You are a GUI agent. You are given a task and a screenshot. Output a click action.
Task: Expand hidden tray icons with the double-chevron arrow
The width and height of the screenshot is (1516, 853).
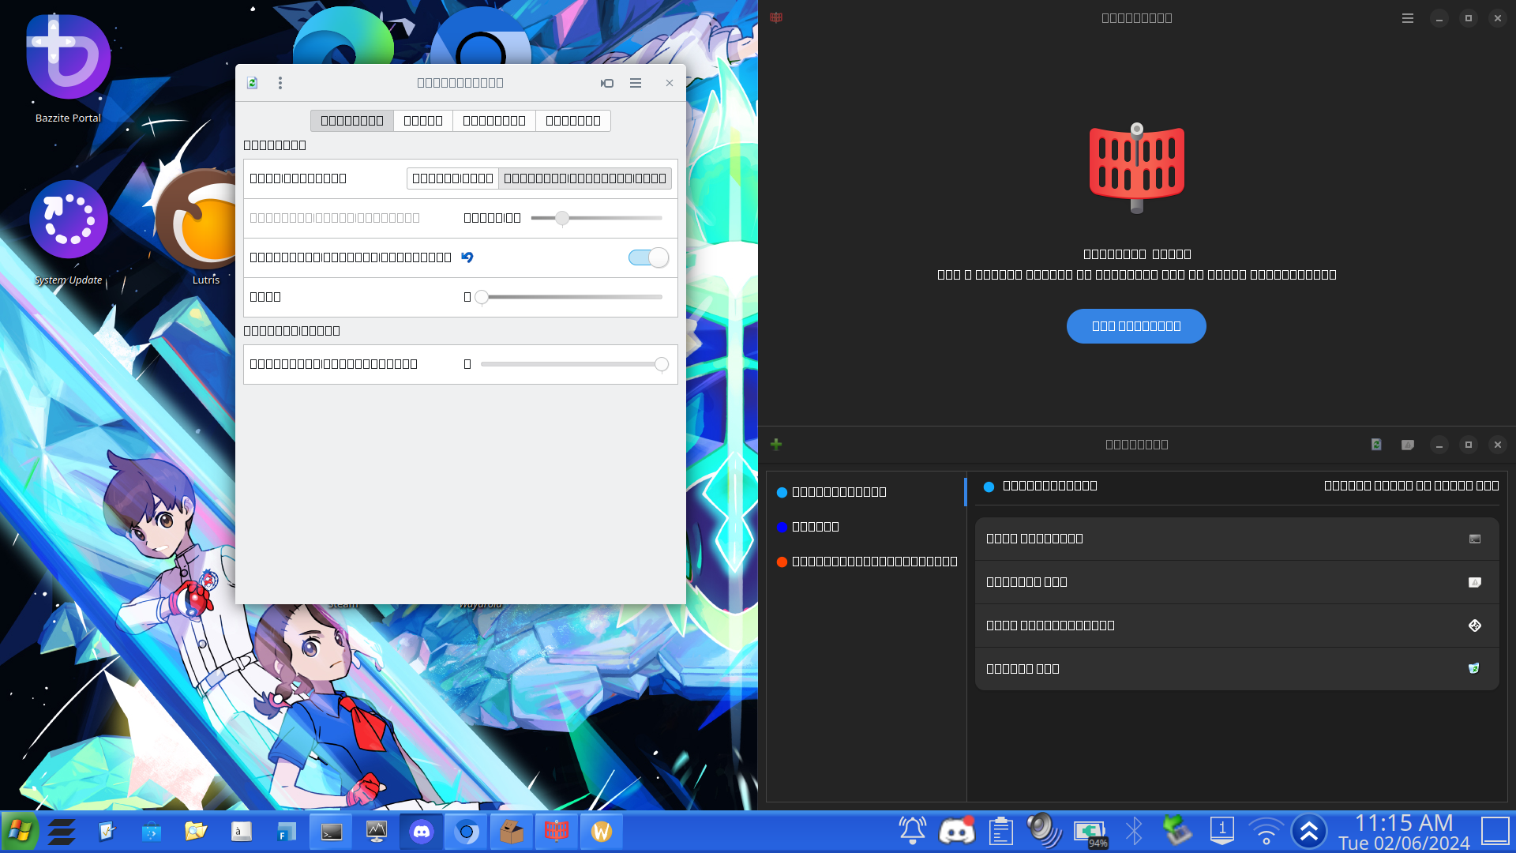coord(1309,832)
